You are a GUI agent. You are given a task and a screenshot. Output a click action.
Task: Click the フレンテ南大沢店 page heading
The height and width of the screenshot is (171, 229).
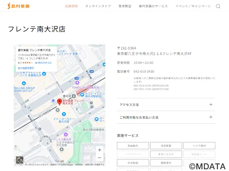point(37,29)
